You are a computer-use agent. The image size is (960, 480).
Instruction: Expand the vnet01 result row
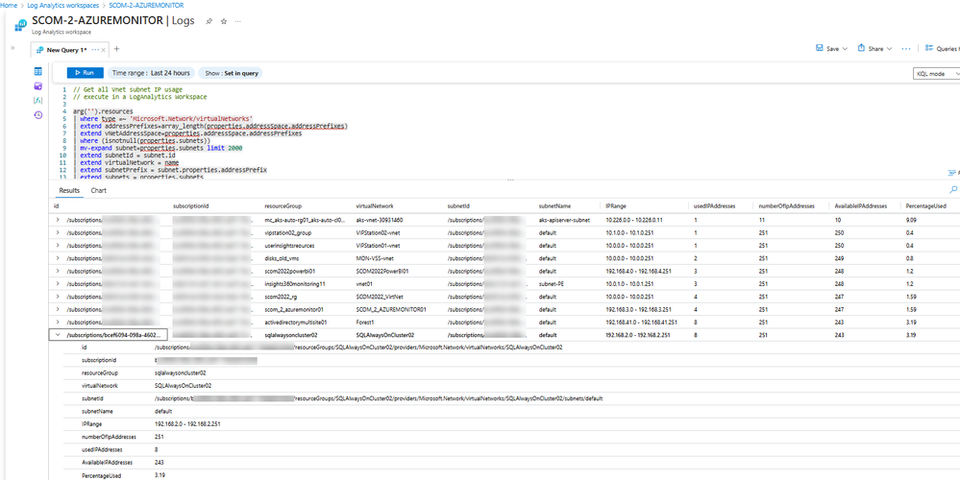pyautogui.click(x=58, y=284)
